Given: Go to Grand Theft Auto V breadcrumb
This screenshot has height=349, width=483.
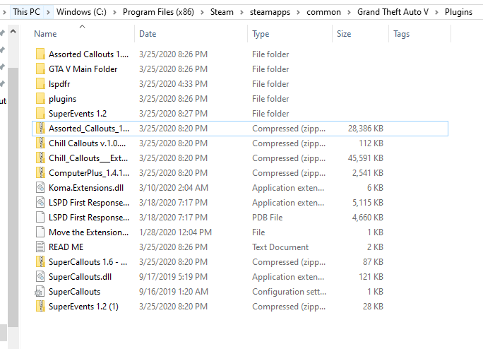Looking at the screenshot, I should (x=393, y=12).
